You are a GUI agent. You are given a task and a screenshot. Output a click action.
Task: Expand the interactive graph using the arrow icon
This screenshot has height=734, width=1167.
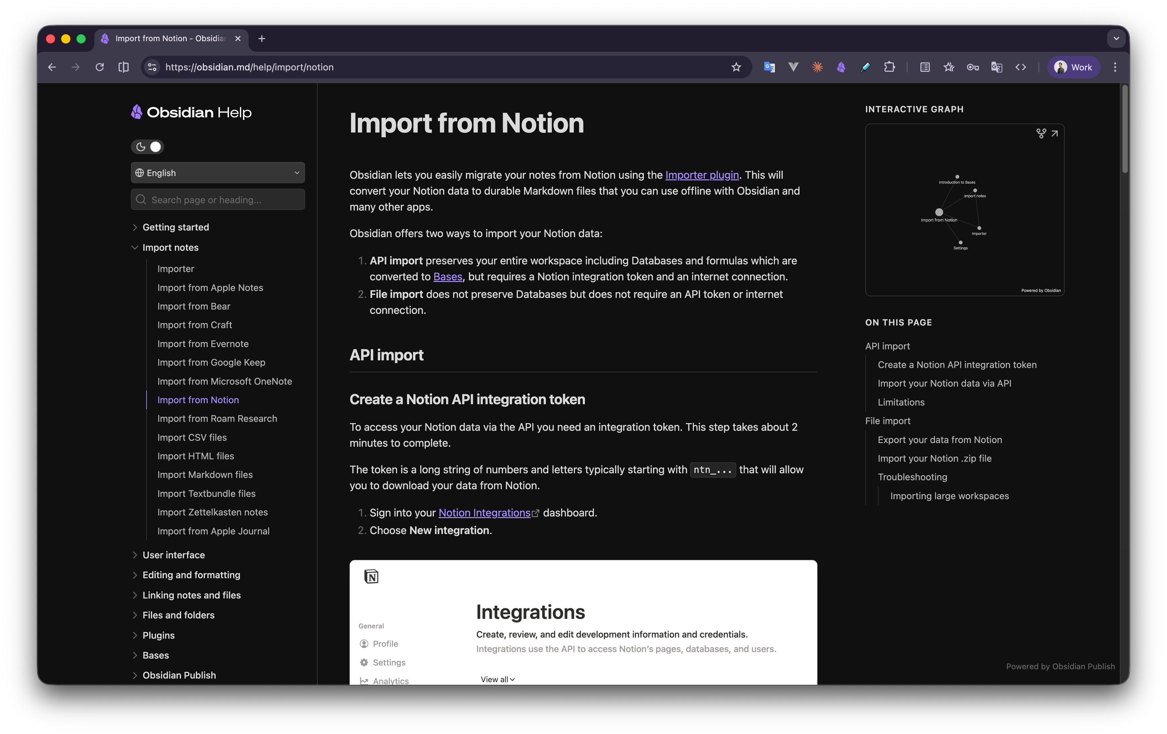click(x=1055, y=133)
